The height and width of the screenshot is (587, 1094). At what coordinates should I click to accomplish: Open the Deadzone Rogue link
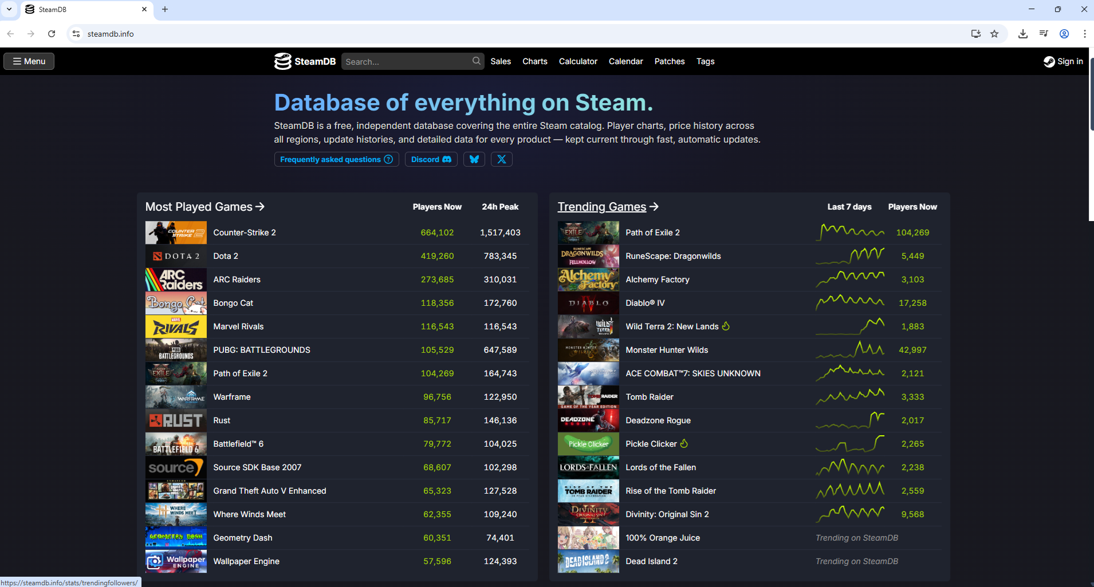click(x=658, y=420)
